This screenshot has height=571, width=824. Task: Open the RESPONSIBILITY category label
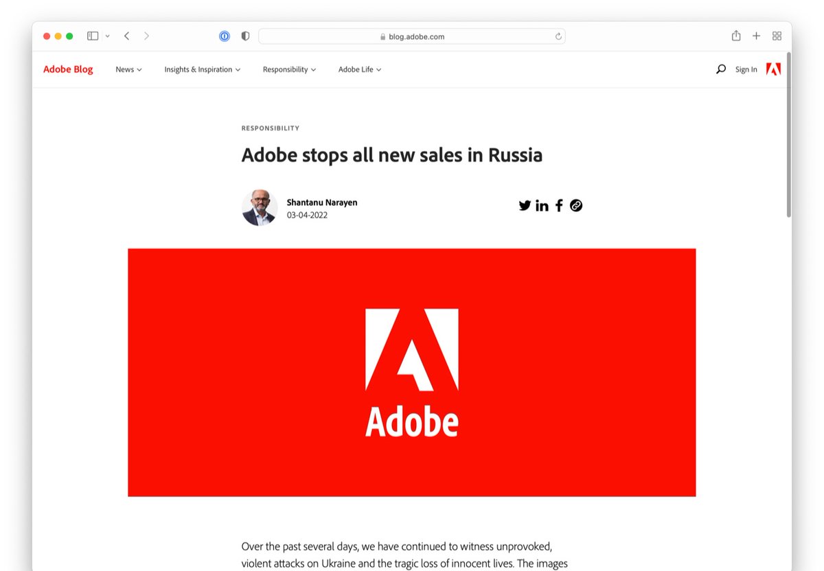point(271,128)
